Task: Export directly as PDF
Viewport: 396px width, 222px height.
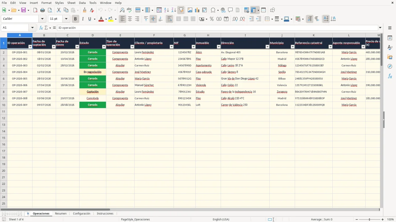Action: coord(35,10)
